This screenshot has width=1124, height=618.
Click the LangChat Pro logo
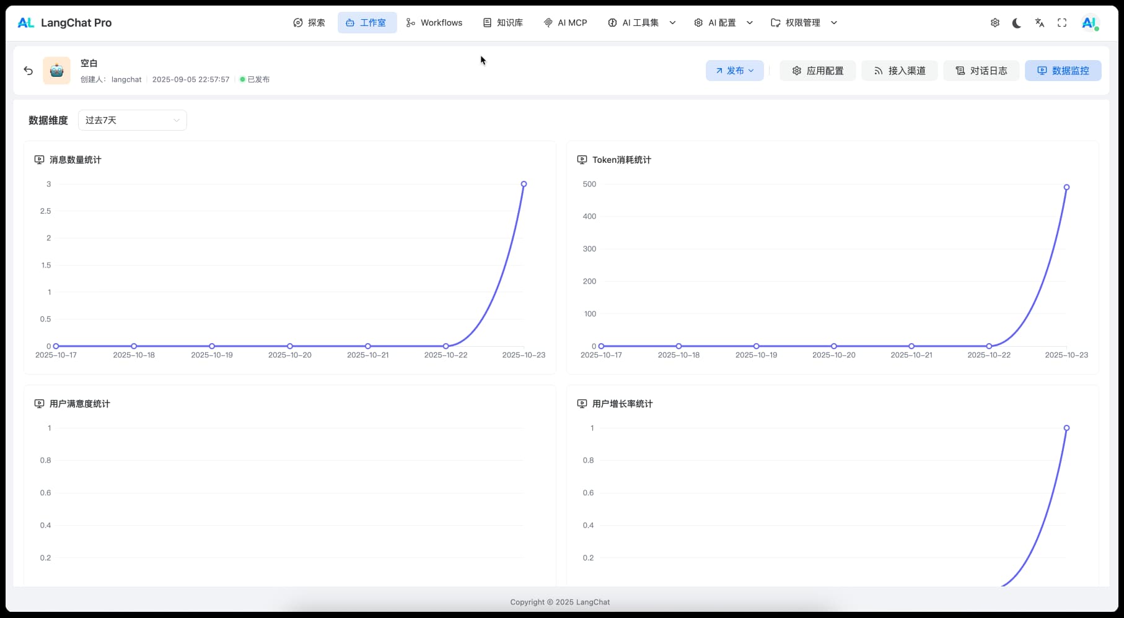[x=64, y=23]
